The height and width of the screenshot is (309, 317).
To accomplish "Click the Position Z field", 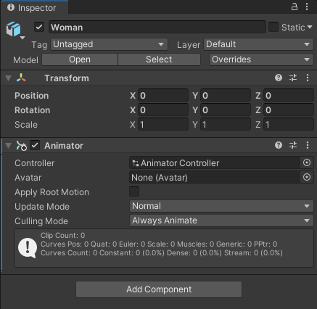I will (289, 95).
